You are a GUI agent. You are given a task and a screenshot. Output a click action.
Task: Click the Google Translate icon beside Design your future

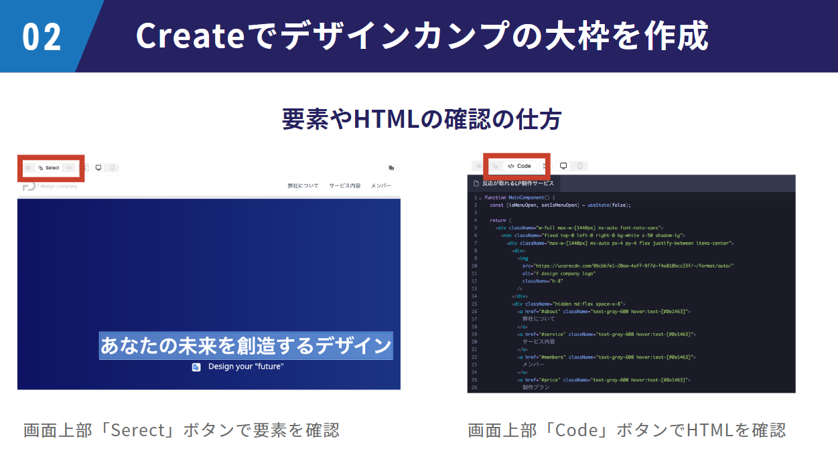(196, 367)
